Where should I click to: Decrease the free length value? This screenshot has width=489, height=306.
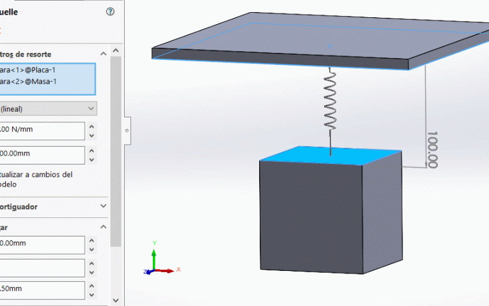[92, 159]
